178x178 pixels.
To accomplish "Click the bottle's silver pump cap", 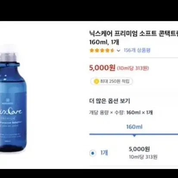I will (9, 56).
